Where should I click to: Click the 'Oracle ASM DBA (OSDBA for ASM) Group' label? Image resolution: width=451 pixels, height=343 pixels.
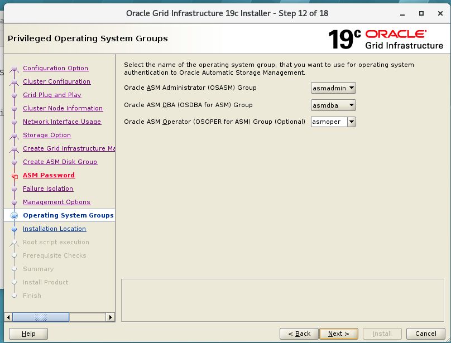[188, 105]
